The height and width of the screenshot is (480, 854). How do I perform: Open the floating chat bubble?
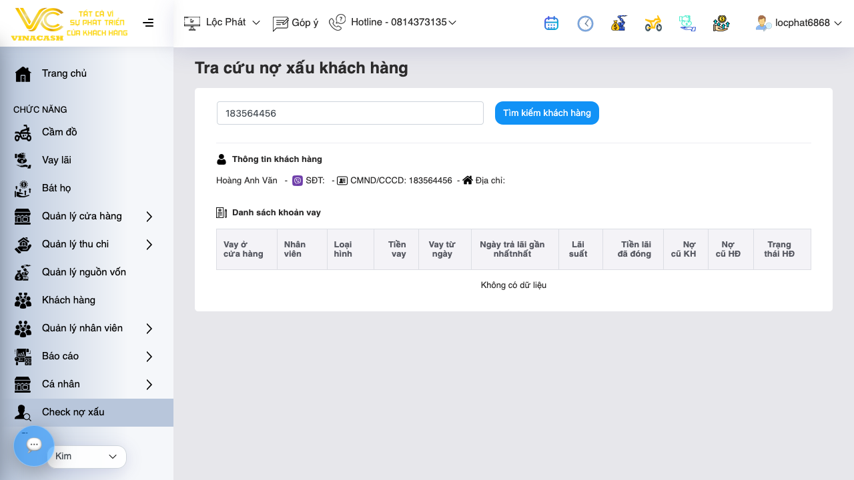(x=34, y=445)
